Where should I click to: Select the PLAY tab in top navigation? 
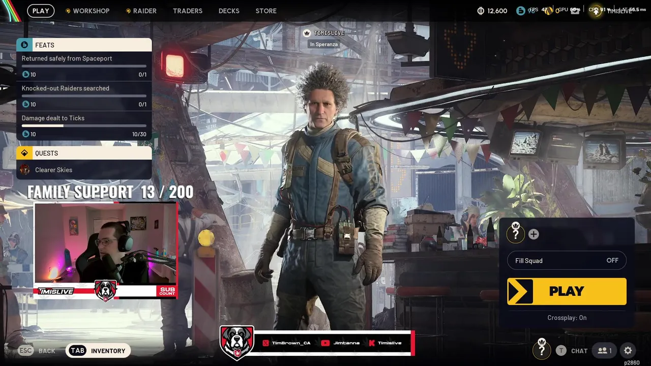(x=41, y=11)
